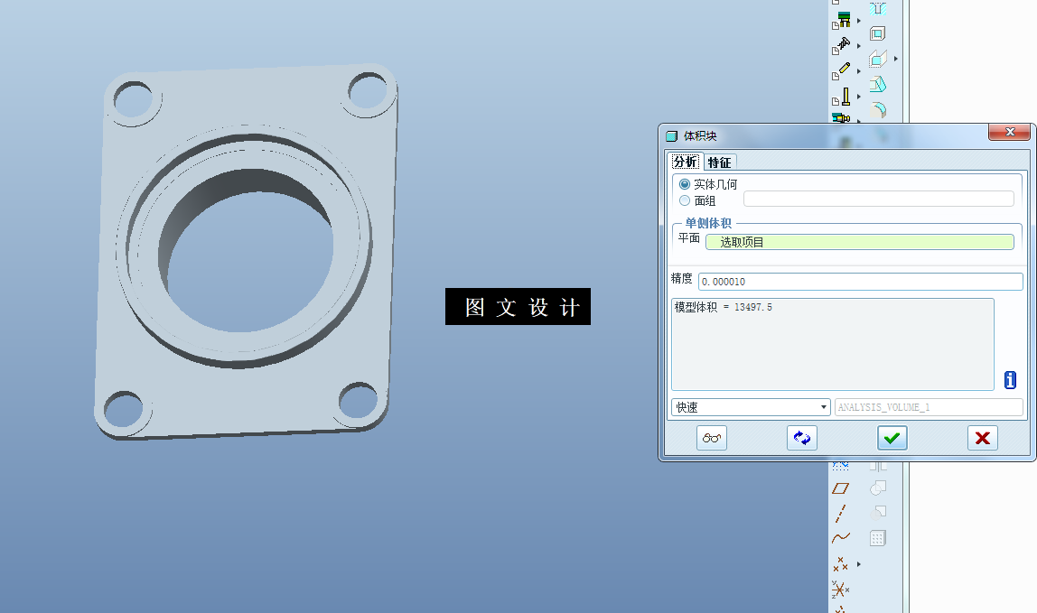Click the blue repeat analysis button
Image resolution: width=1037 pixels, height=613 pixels.
pyautogui.click(x=801, y=438)
